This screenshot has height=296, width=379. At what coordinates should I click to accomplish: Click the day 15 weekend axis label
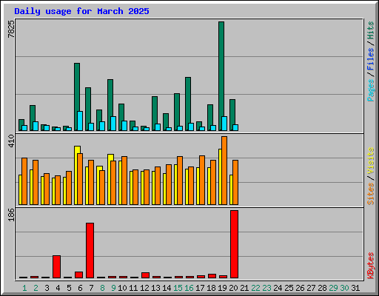(x=178, y=288)
